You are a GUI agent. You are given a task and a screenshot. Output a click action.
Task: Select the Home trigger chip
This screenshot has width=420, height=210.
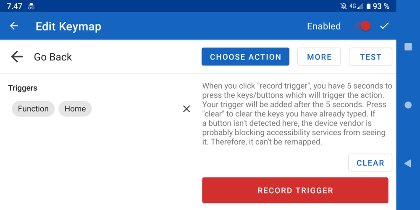pyautogui.click(x=75, y=109)
